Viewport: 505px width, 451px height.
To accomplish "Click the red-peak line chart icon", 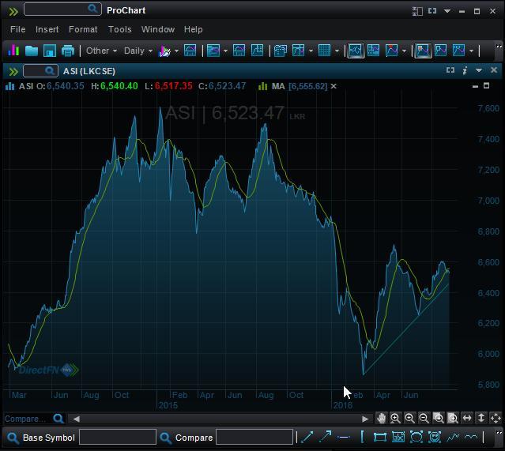I will coord(392,51).
